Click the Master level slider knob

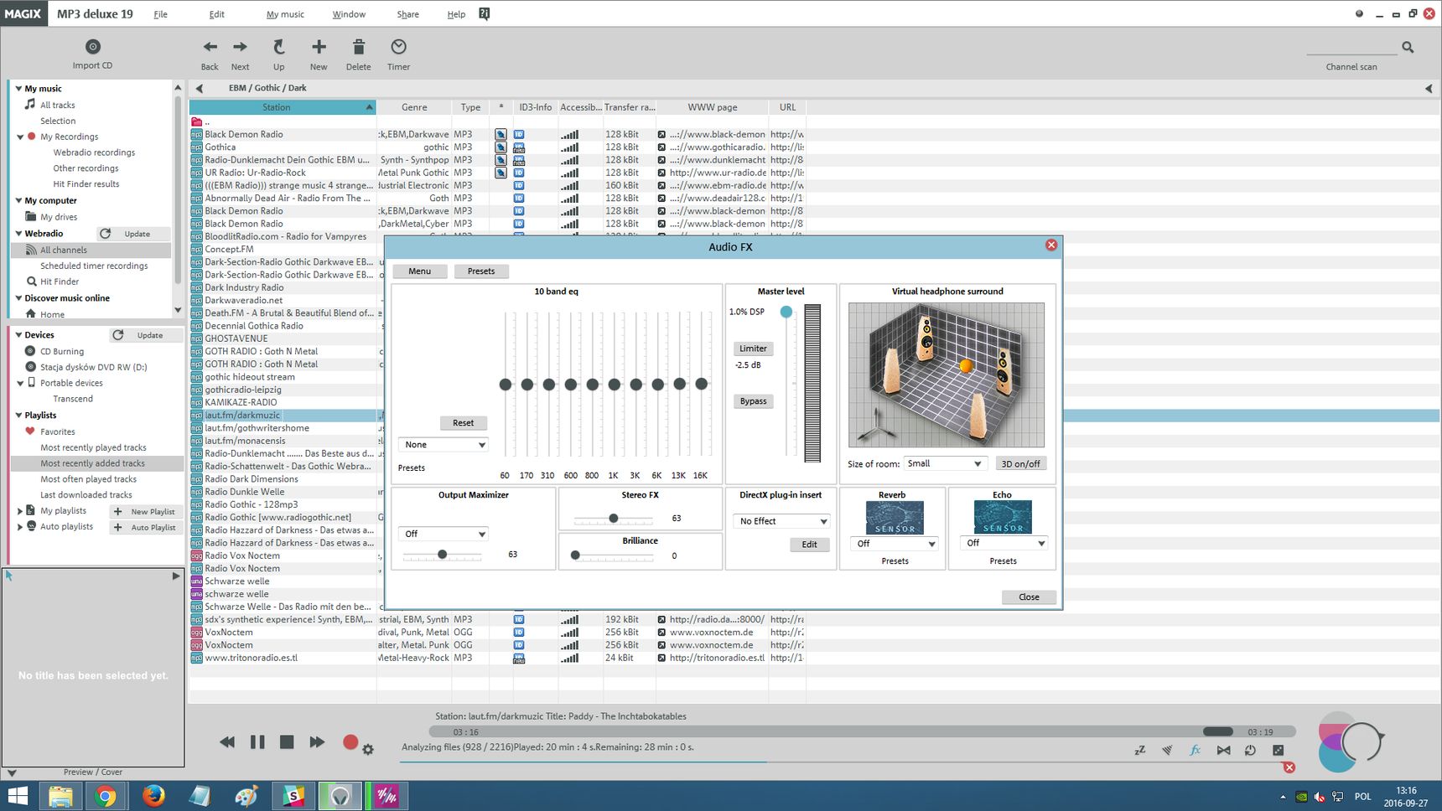coord(786,312)
